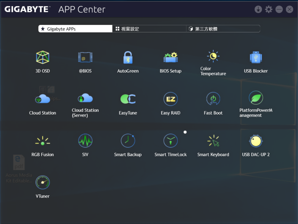Launch EasyTune overclocking app
This screenshot has width=298, height=224.
click(128, 99)
